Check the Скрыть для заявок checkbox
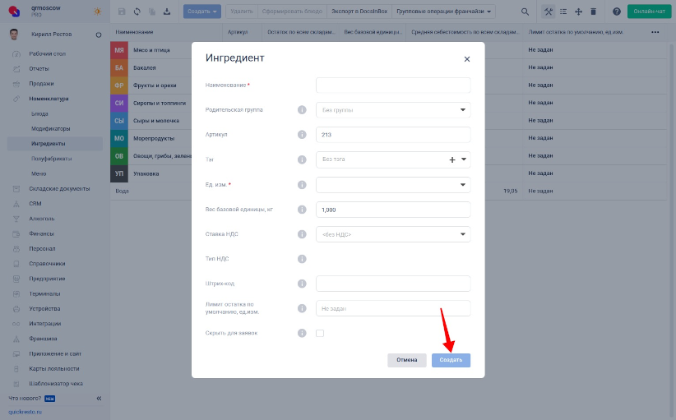Viewport: 676px width, 420px height. (320, 333)
